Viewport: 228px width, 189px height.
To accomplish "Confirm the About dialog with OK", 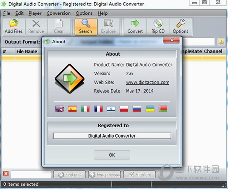I will coord(112,155).
